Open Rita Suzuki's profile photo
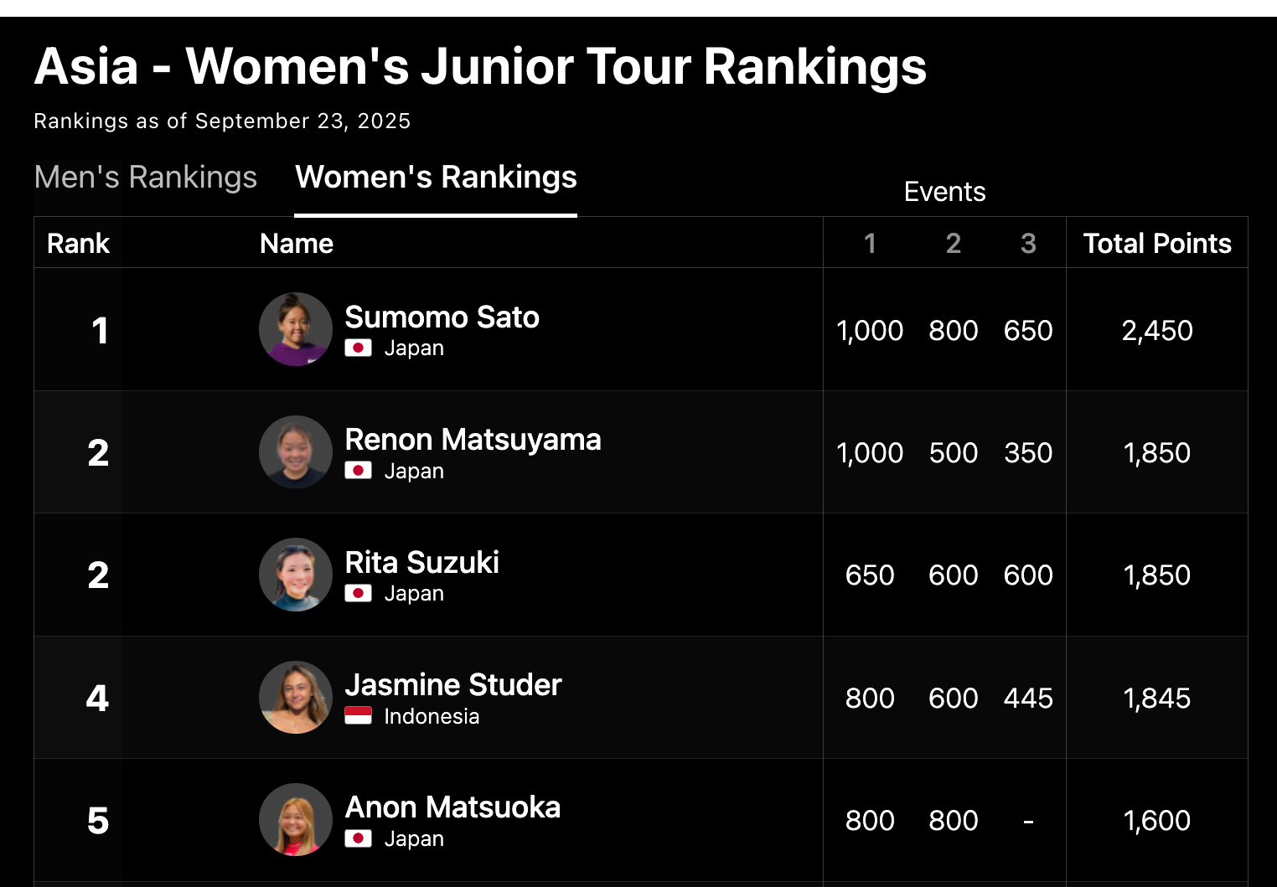The width and height of the screenshot is (1277, 887). (x=296, y=575)
